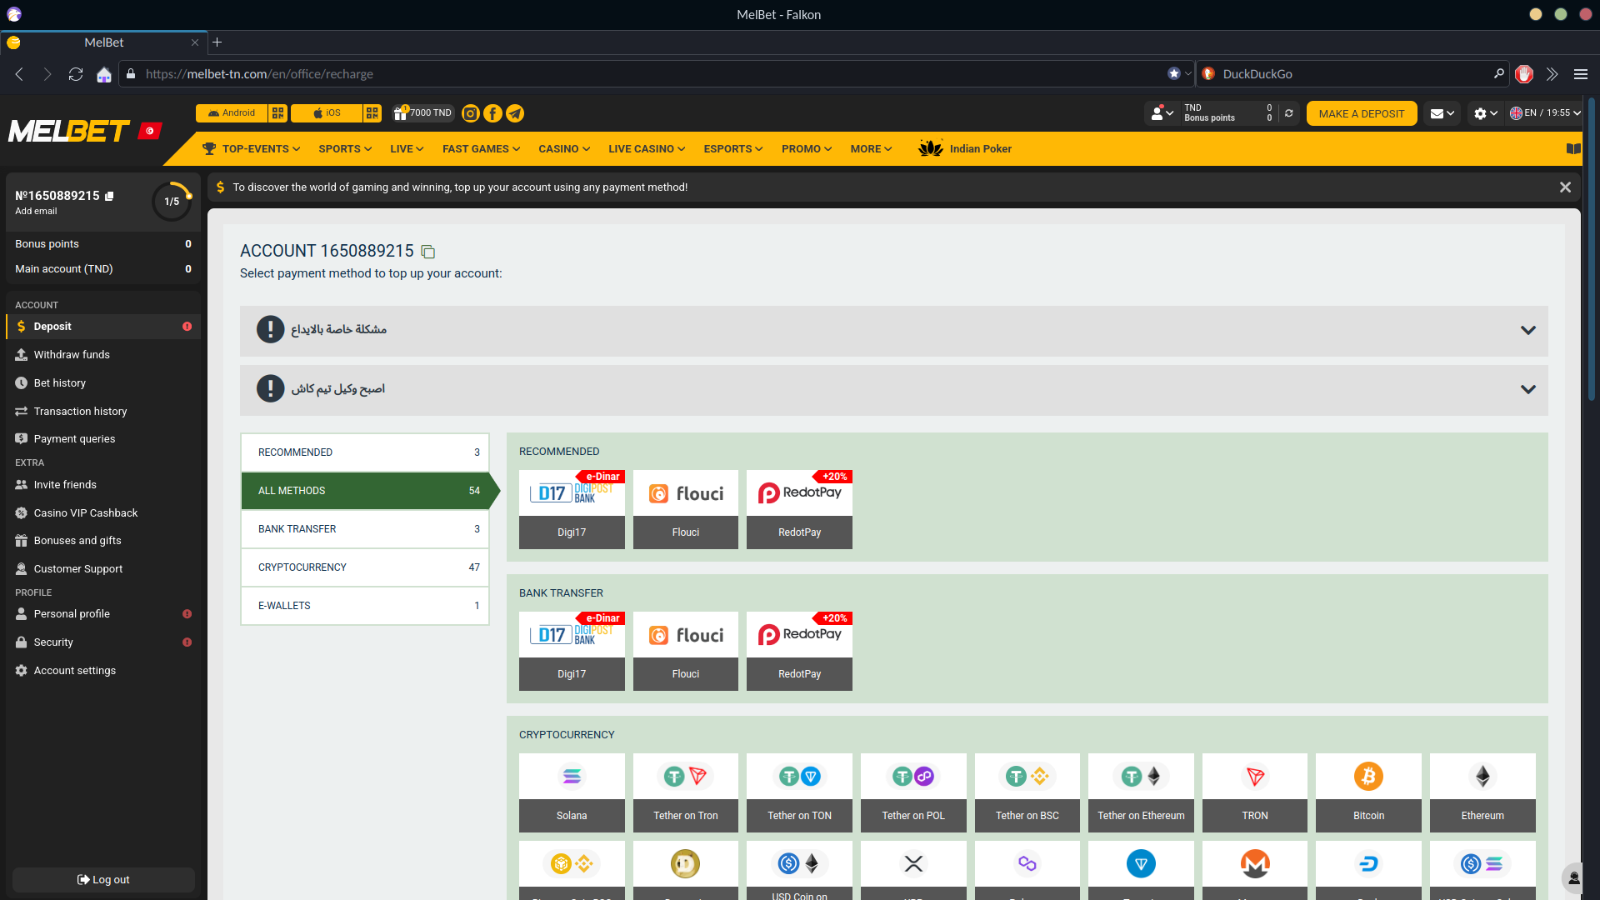Expand the first Arabic deposit issue notice
This screenshot has width=1600, height=900.
tap(893, 330)
